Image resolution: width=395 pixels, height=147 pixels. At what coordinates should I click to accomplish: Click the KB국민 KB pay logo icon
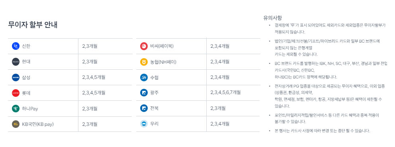16,124
